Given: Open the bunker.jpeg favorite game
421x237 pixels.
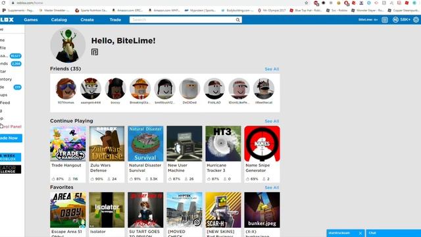Looking at the screenshot, I should coord(262,214).
